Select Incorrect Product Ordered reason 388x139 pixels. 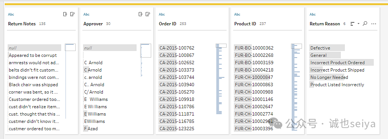point(342,62)
